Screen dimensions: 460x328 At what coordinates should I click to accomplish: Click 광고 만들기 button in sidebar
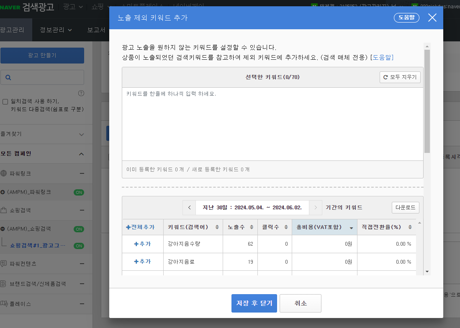42,55
